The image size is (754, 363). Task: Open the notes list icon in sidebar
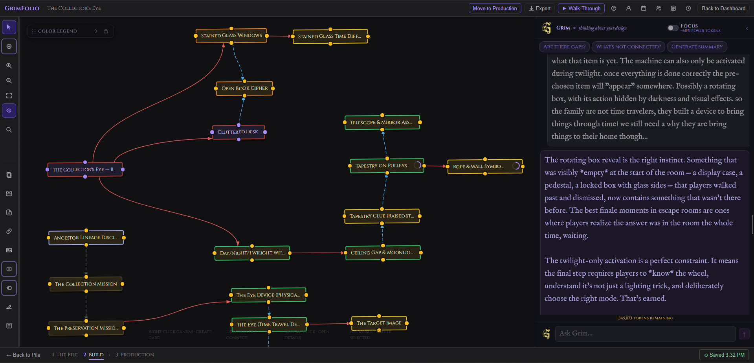[9, 326]
